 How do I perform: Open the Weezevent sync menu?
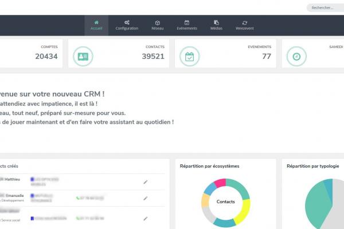pos(245,25)
